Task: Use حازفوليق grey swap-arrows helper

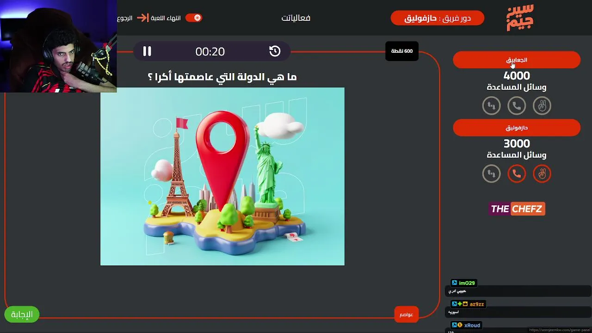Action: [x=491, y=174]
